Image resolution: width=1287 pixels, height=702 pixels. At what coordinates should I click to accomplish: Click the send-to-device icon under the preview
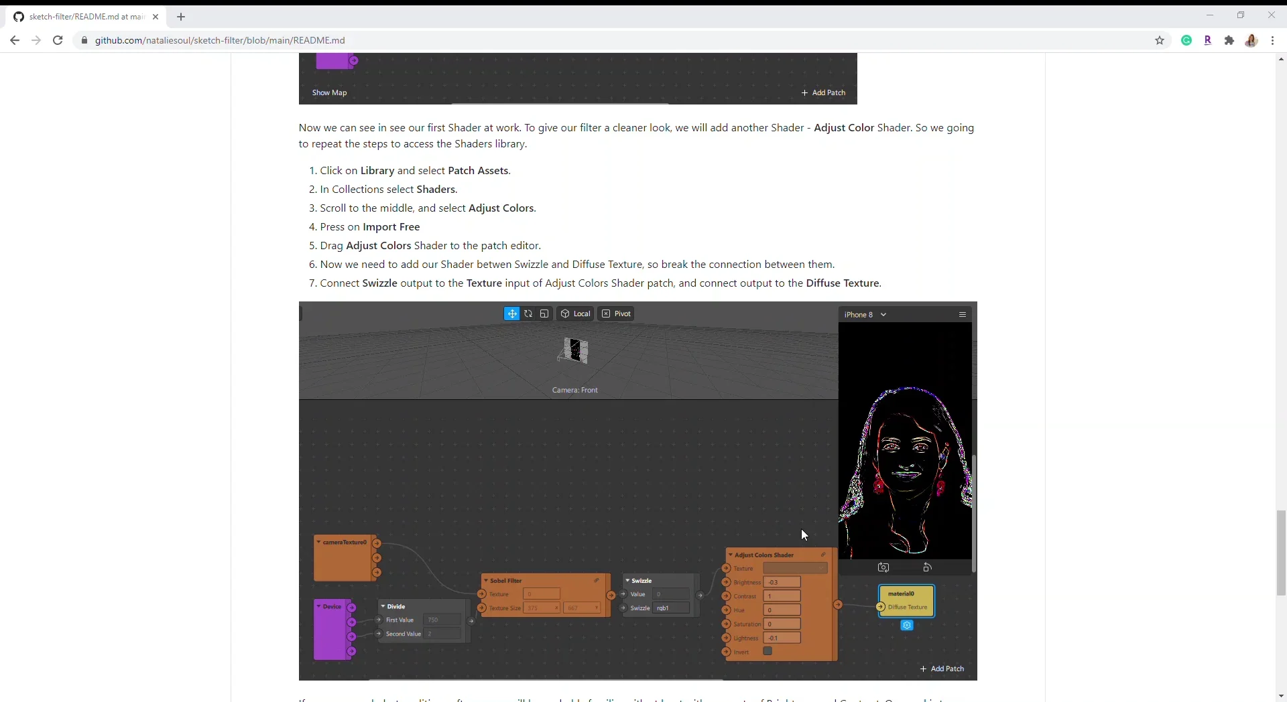point(928,567)
